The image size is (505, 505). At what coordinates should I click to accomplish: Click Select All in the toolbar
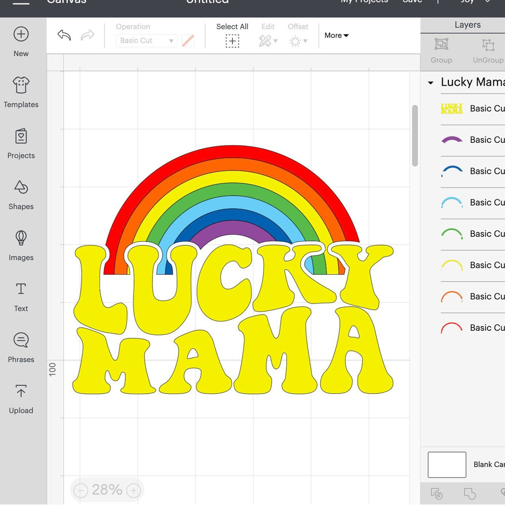point(232,34)
